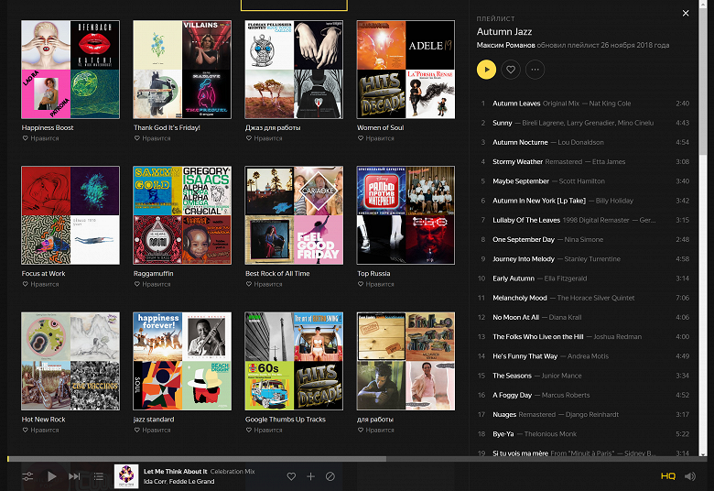Open the Autumn Jazz playlist title
Screen dimensions: 714x491
504,31
